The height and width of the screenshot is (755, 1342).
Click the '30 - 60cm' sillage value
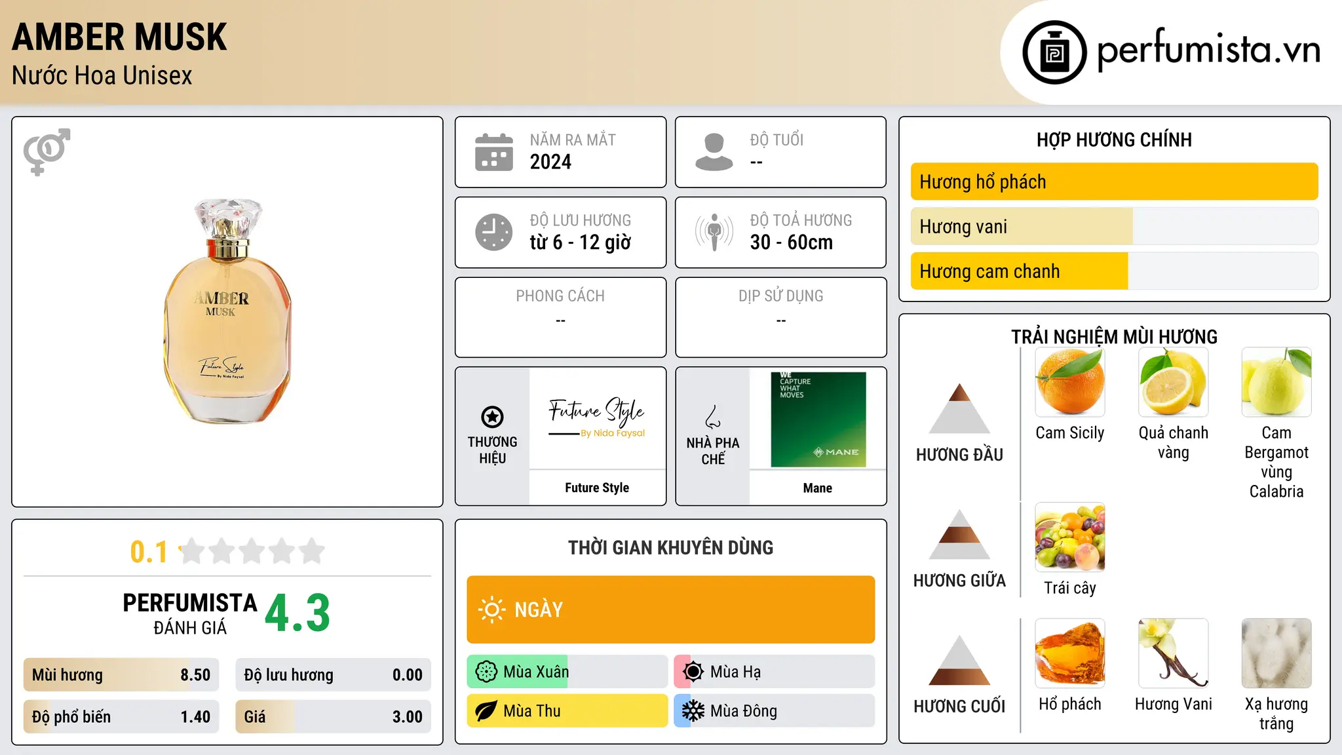[791, 242]
